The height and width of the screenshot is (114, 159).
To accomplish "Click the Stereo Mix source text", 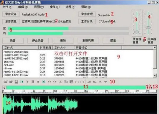I will 104,15.
